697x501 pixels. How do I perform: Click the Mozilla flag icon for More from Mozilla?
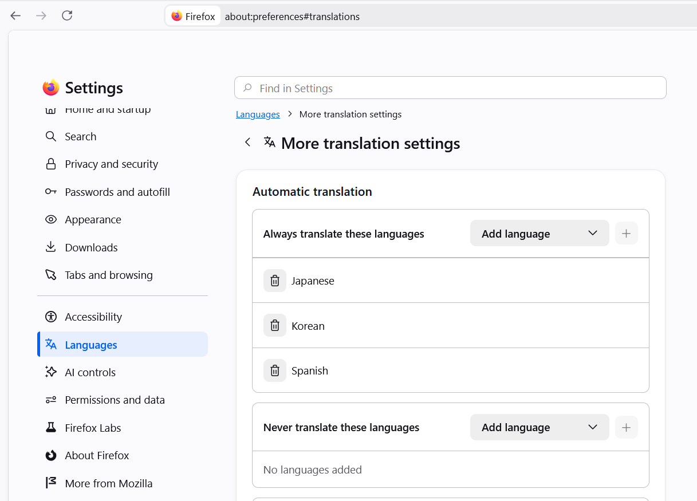(51, 483)
